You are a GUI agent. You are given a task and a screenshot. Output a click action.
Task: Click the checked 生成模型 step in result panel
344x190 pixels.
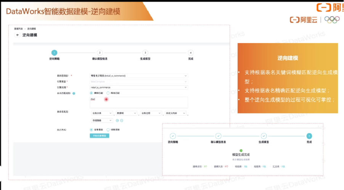[x=264, y=136]
